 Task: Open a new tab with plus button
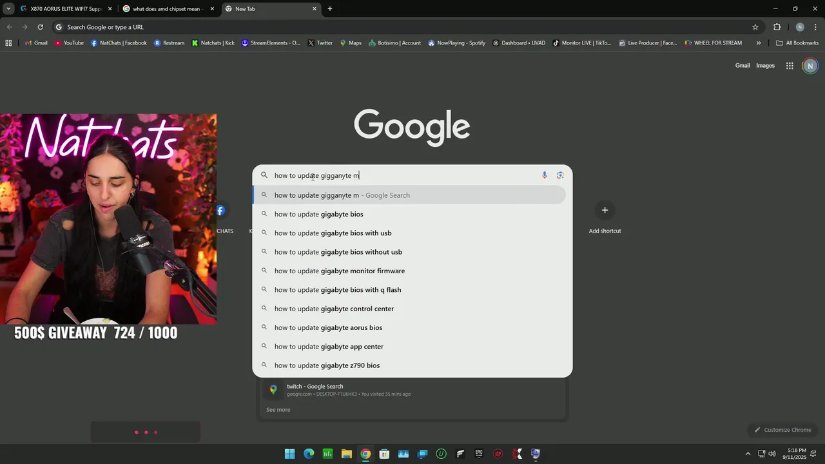(x=330, y=9)
